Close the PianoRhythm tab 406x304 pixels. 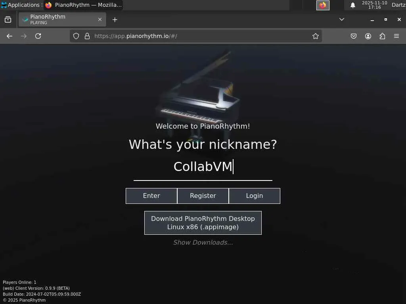point(100,19)
